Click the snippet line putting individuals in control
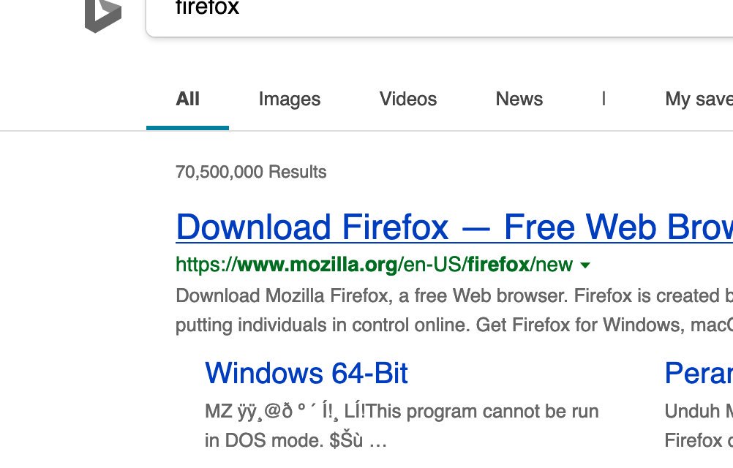Viewport: 733px width, 468px height. [454, 325]
